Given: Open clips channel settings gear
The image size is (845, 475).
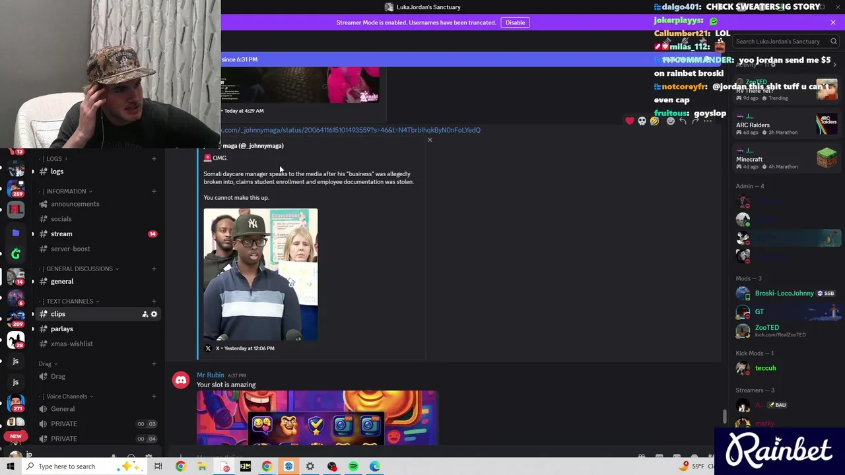Looking at the screenshot, I should point(154,314).
